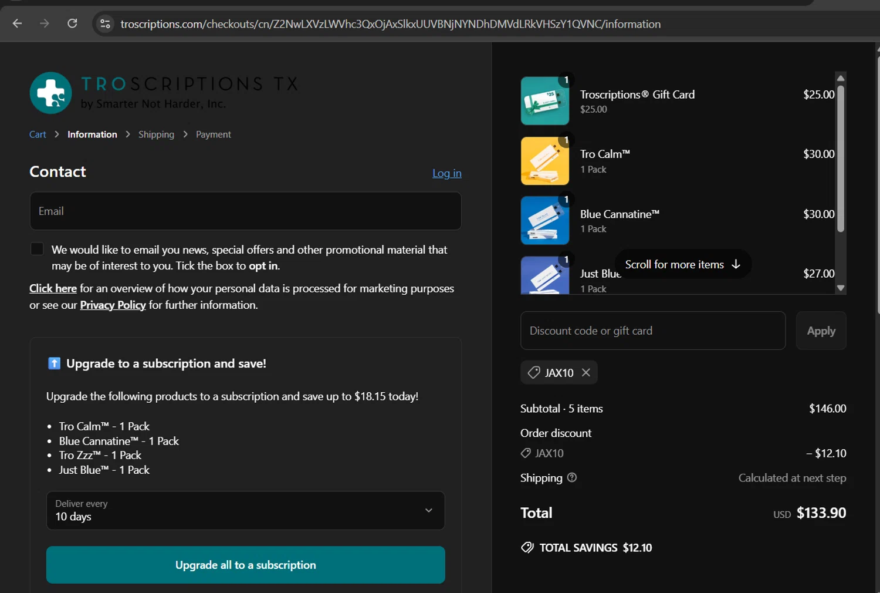The width and height of the screenshot is (880, 593).
Task: Click Just Blue product thumbnail
Action: (545, 275)
